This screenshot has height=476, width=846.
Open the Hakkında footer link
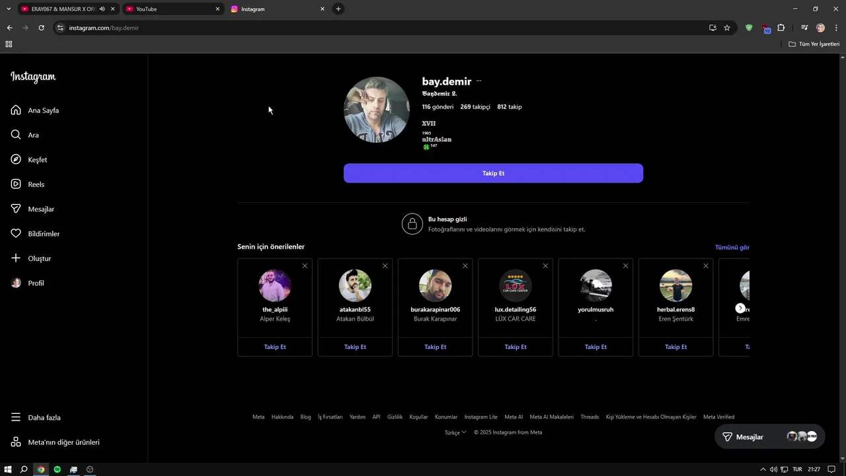click(282, 417)
